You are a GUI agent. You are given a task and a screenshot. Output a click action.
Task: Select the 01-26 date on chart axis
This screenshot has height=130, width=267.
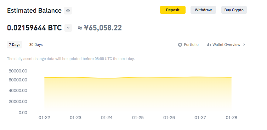tap(169, 118)
